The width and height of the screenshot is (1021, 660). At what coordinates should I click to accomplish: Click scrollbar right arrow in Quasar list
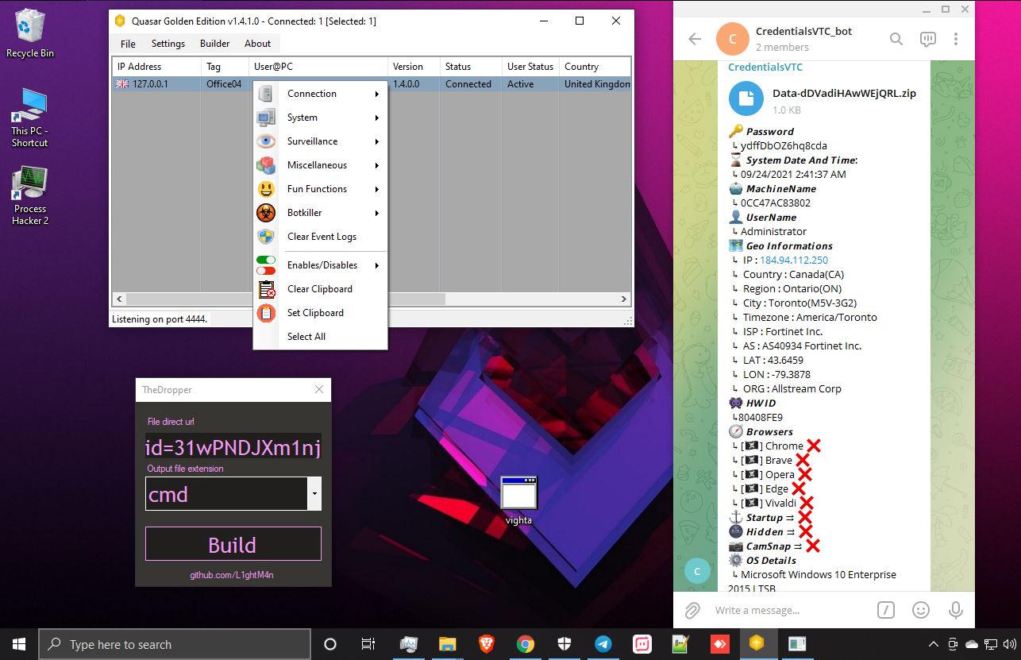624,299
